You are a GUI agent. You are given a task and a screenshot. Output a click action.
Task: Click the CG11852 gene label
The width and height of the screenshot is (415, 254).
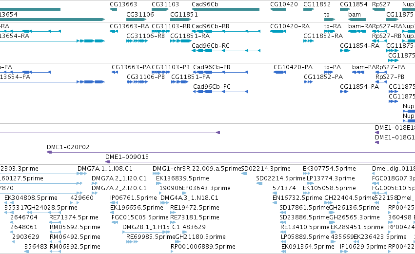[x=317, y=4]
